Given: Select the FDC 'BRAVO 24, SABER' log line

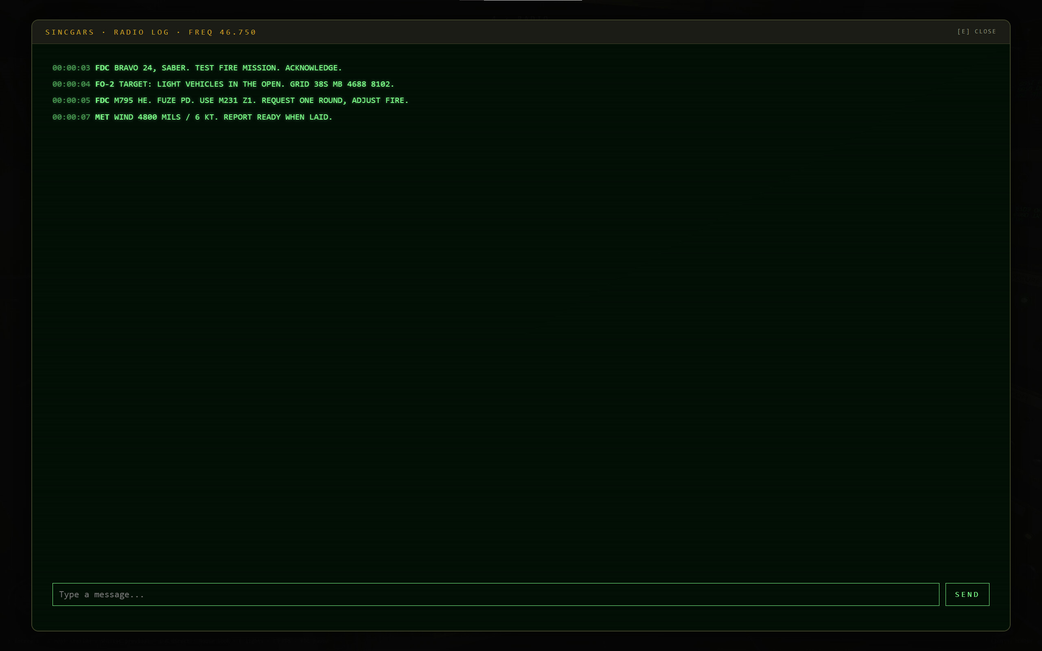Looking at the screenshot, I should [x=197, y=68].
